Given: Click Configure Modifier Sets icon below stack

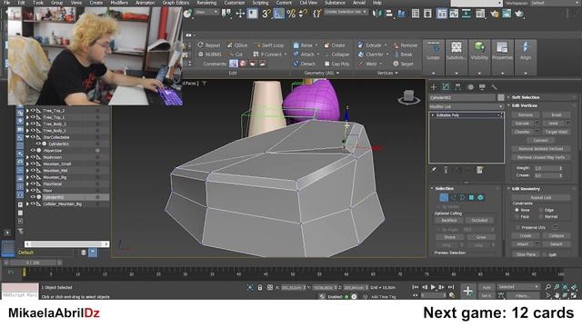Looking at the screenshot, I should [x=479, y=170].
